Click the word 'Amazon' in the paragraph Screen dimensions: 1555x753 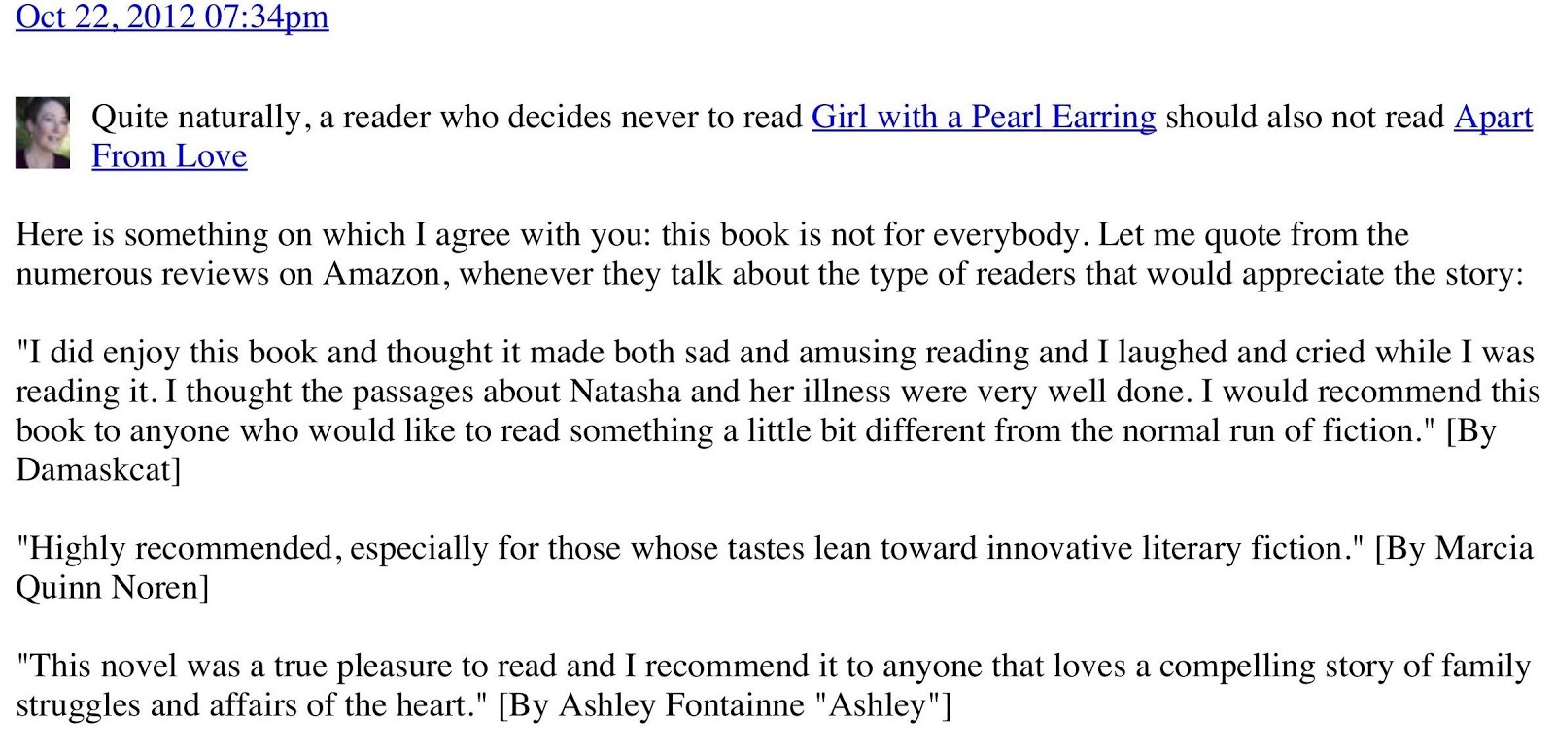click(381, 274)
